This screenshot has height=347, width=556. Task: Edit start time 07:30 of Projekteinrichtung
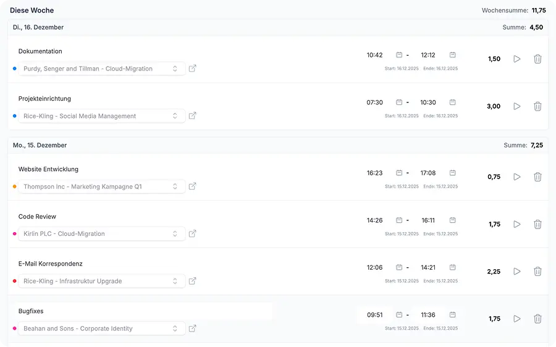[374, 102]
